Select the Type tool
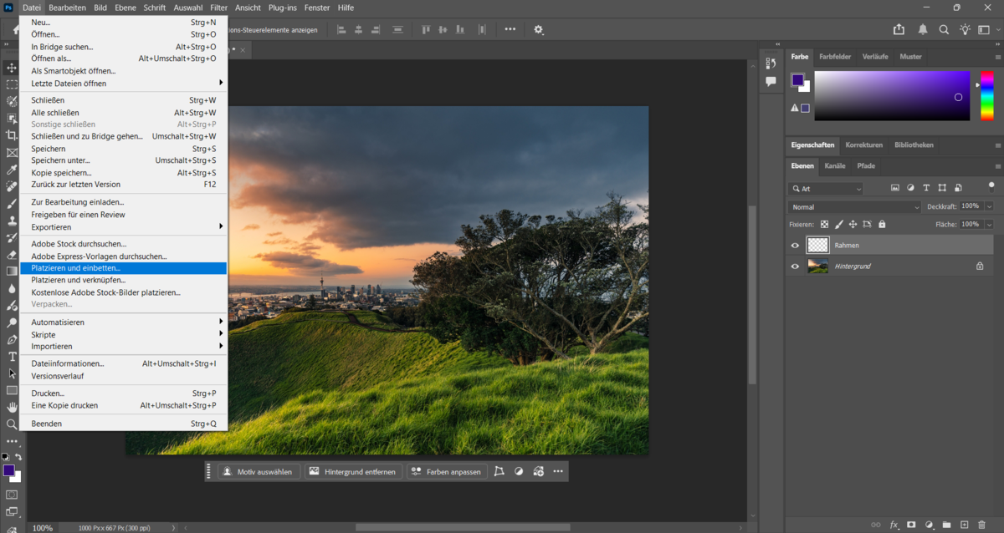Screen dimensions: 1004x533 [11, 357]
